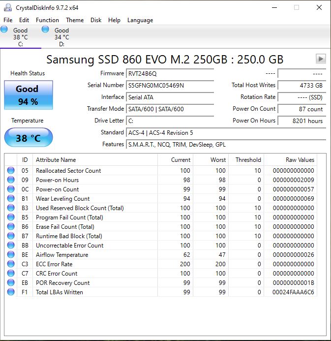Click status orb for Used Reserved Block Count
Image resolution: width=331 pixels, height=341 pixels.
[x=11, y=208]
